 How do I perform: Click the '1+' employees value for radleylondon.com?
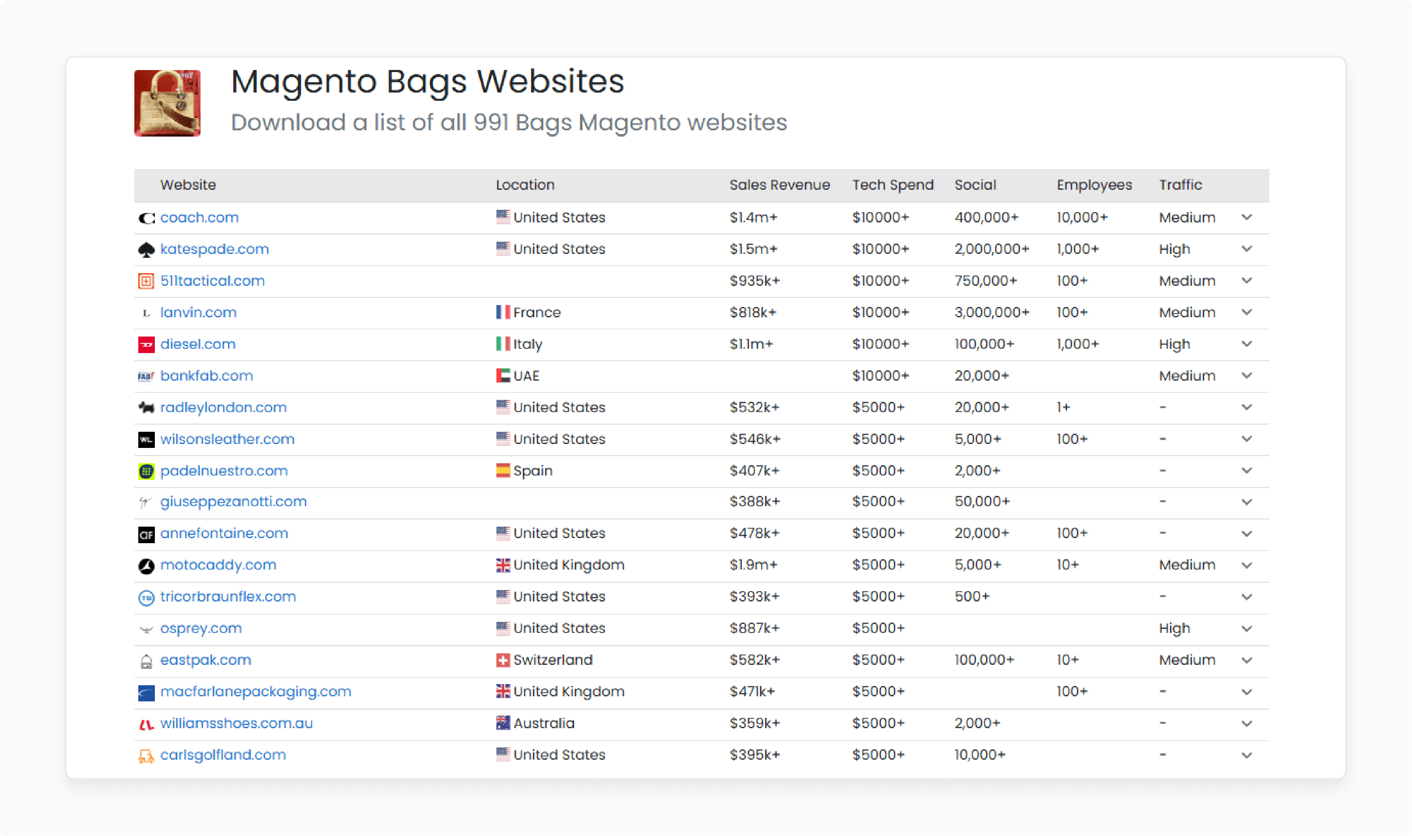1063,407
